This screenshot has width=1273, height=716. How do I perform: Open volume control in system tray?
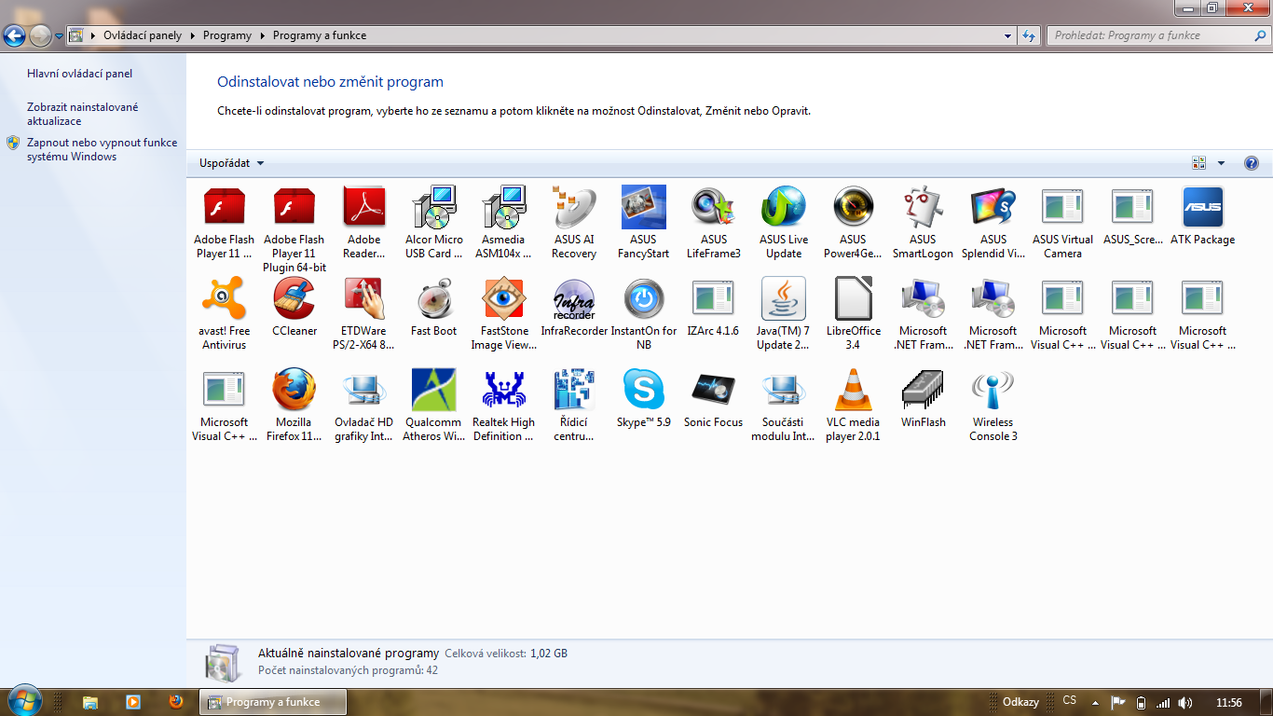pyautogui.click(x=1184, y=703)
